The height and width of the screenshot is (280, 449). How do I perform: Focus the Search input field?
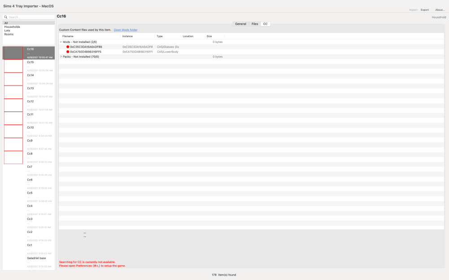(29, 17)
